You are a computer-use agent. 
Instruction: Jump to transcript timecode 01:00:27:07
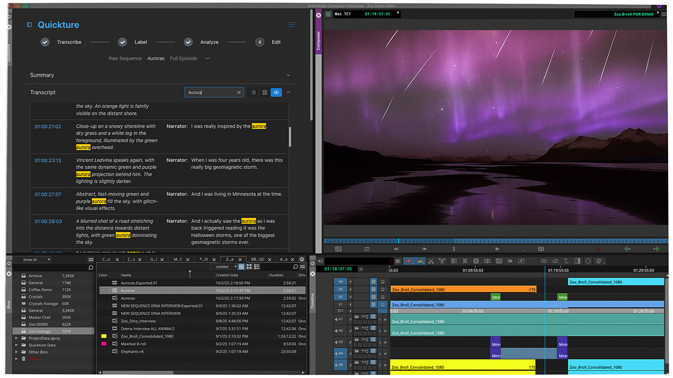(48, 195)
